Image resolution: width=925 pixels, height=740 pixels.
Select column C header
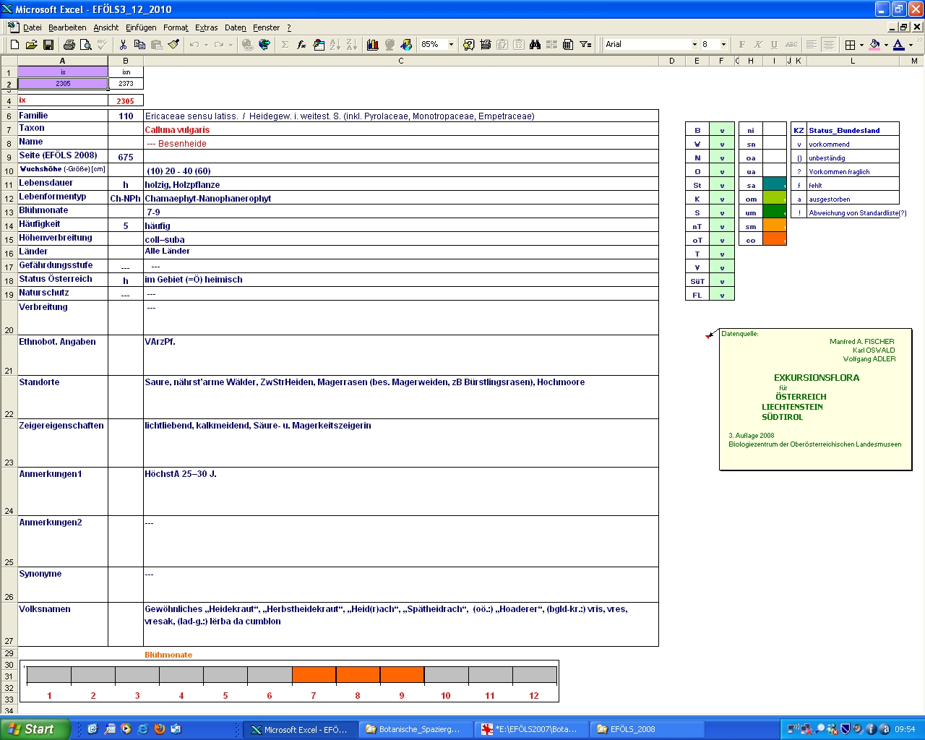(x=401, y=61)
